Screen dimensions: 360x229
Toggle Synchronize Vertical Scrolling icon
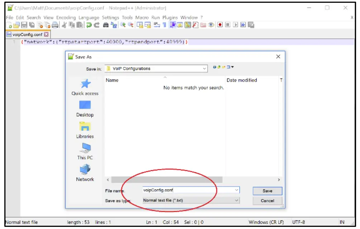[140, 25]
